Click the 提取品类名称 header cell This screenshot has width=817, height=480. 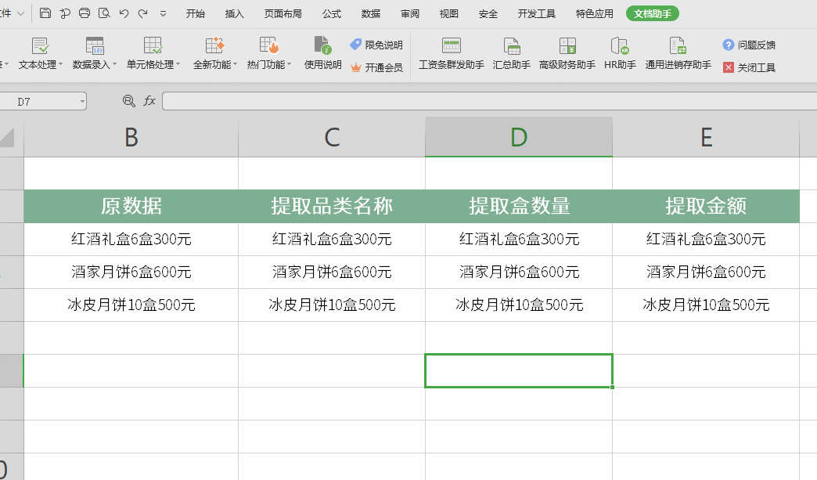[x=332, y=207]
